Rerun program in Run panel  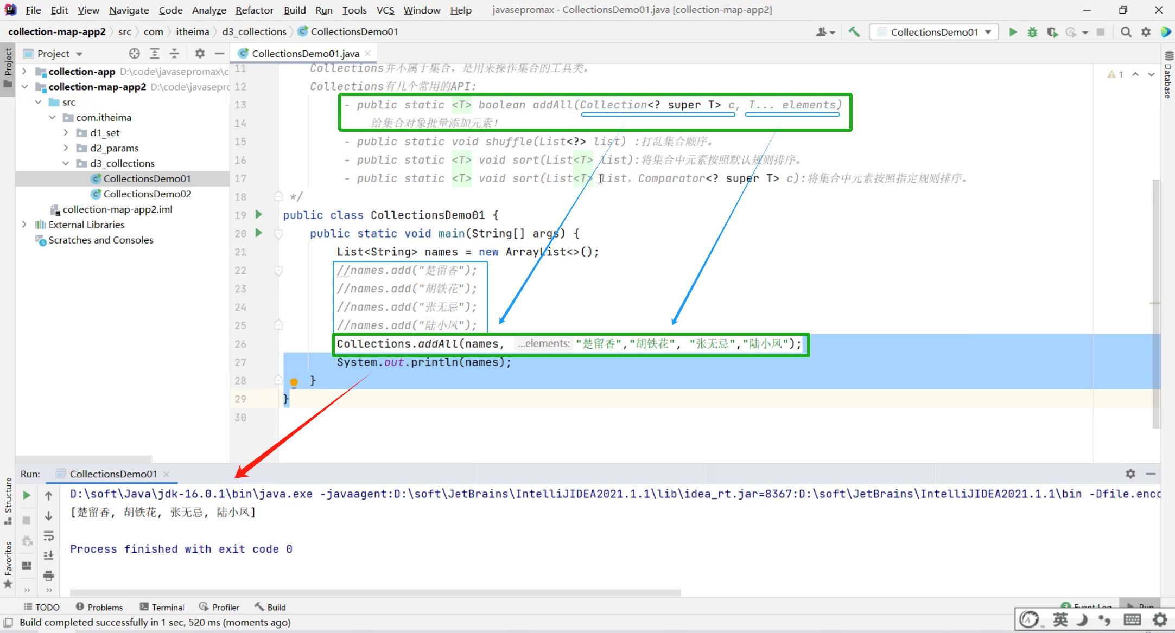pyautogui.click(x=27, y=495)
